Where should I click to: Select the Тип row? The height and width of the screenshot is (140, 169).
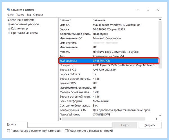pos(109,56)
